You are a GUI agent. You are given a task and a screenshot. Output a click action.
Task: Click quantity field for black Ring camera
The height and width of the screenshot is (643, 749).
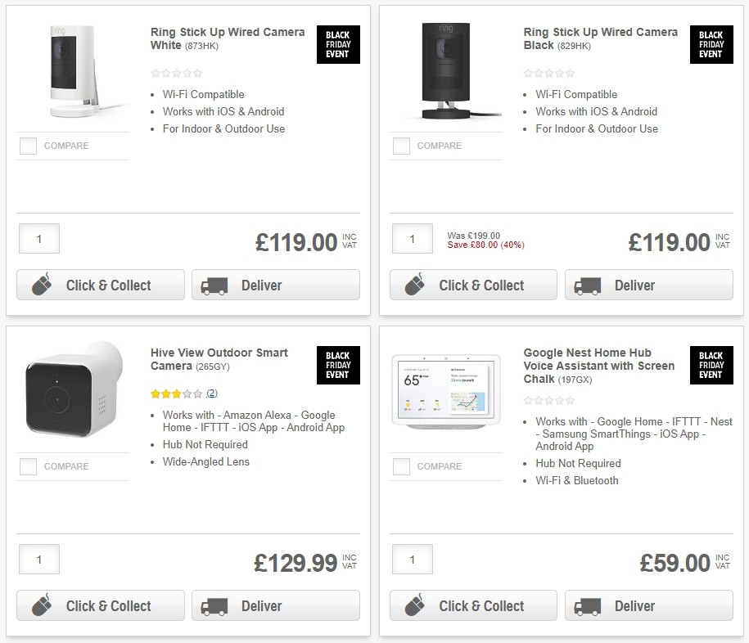click(412, 240)
